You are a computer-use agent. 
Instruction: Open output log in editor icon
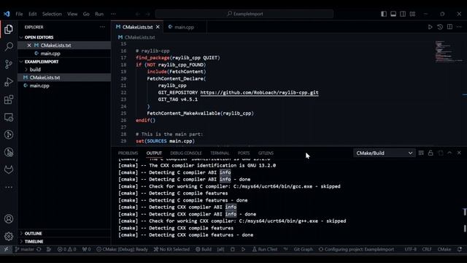click(x=440, y=153)
